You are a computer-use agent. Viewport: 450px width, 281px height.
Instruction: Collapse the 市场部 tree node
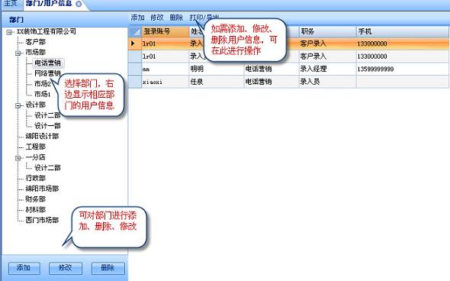pos(18,53)
